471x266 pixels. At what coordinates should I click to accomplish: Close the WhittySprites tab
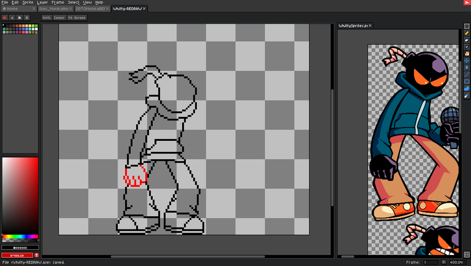(370, 26)
